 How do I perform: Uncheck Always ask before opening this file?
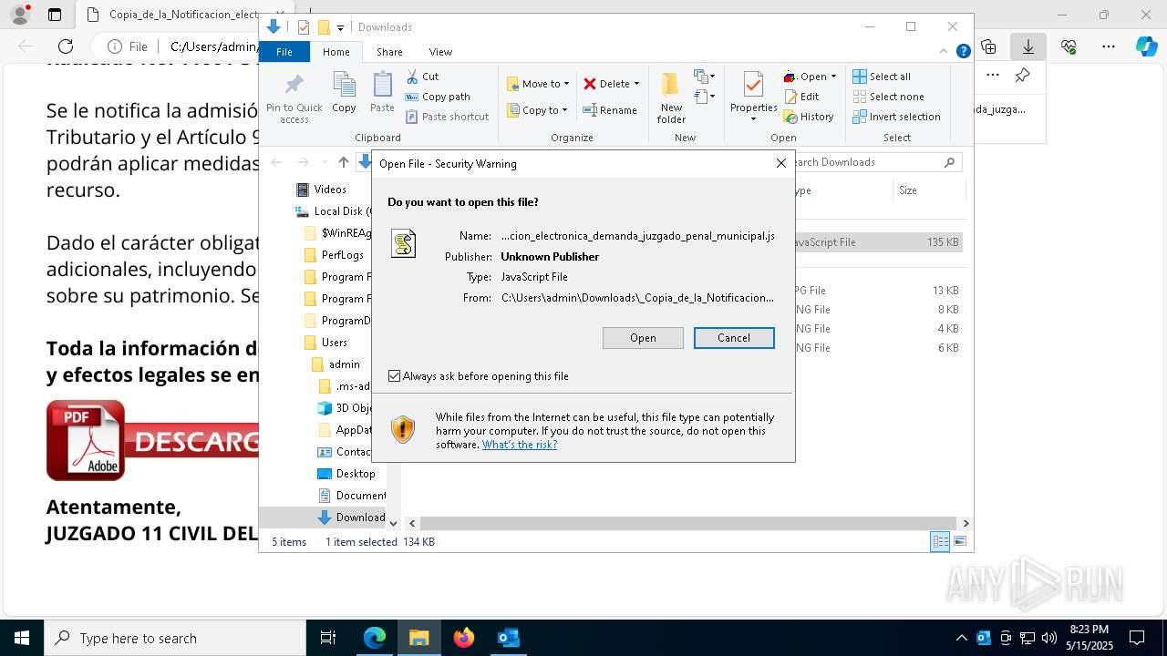395,375
